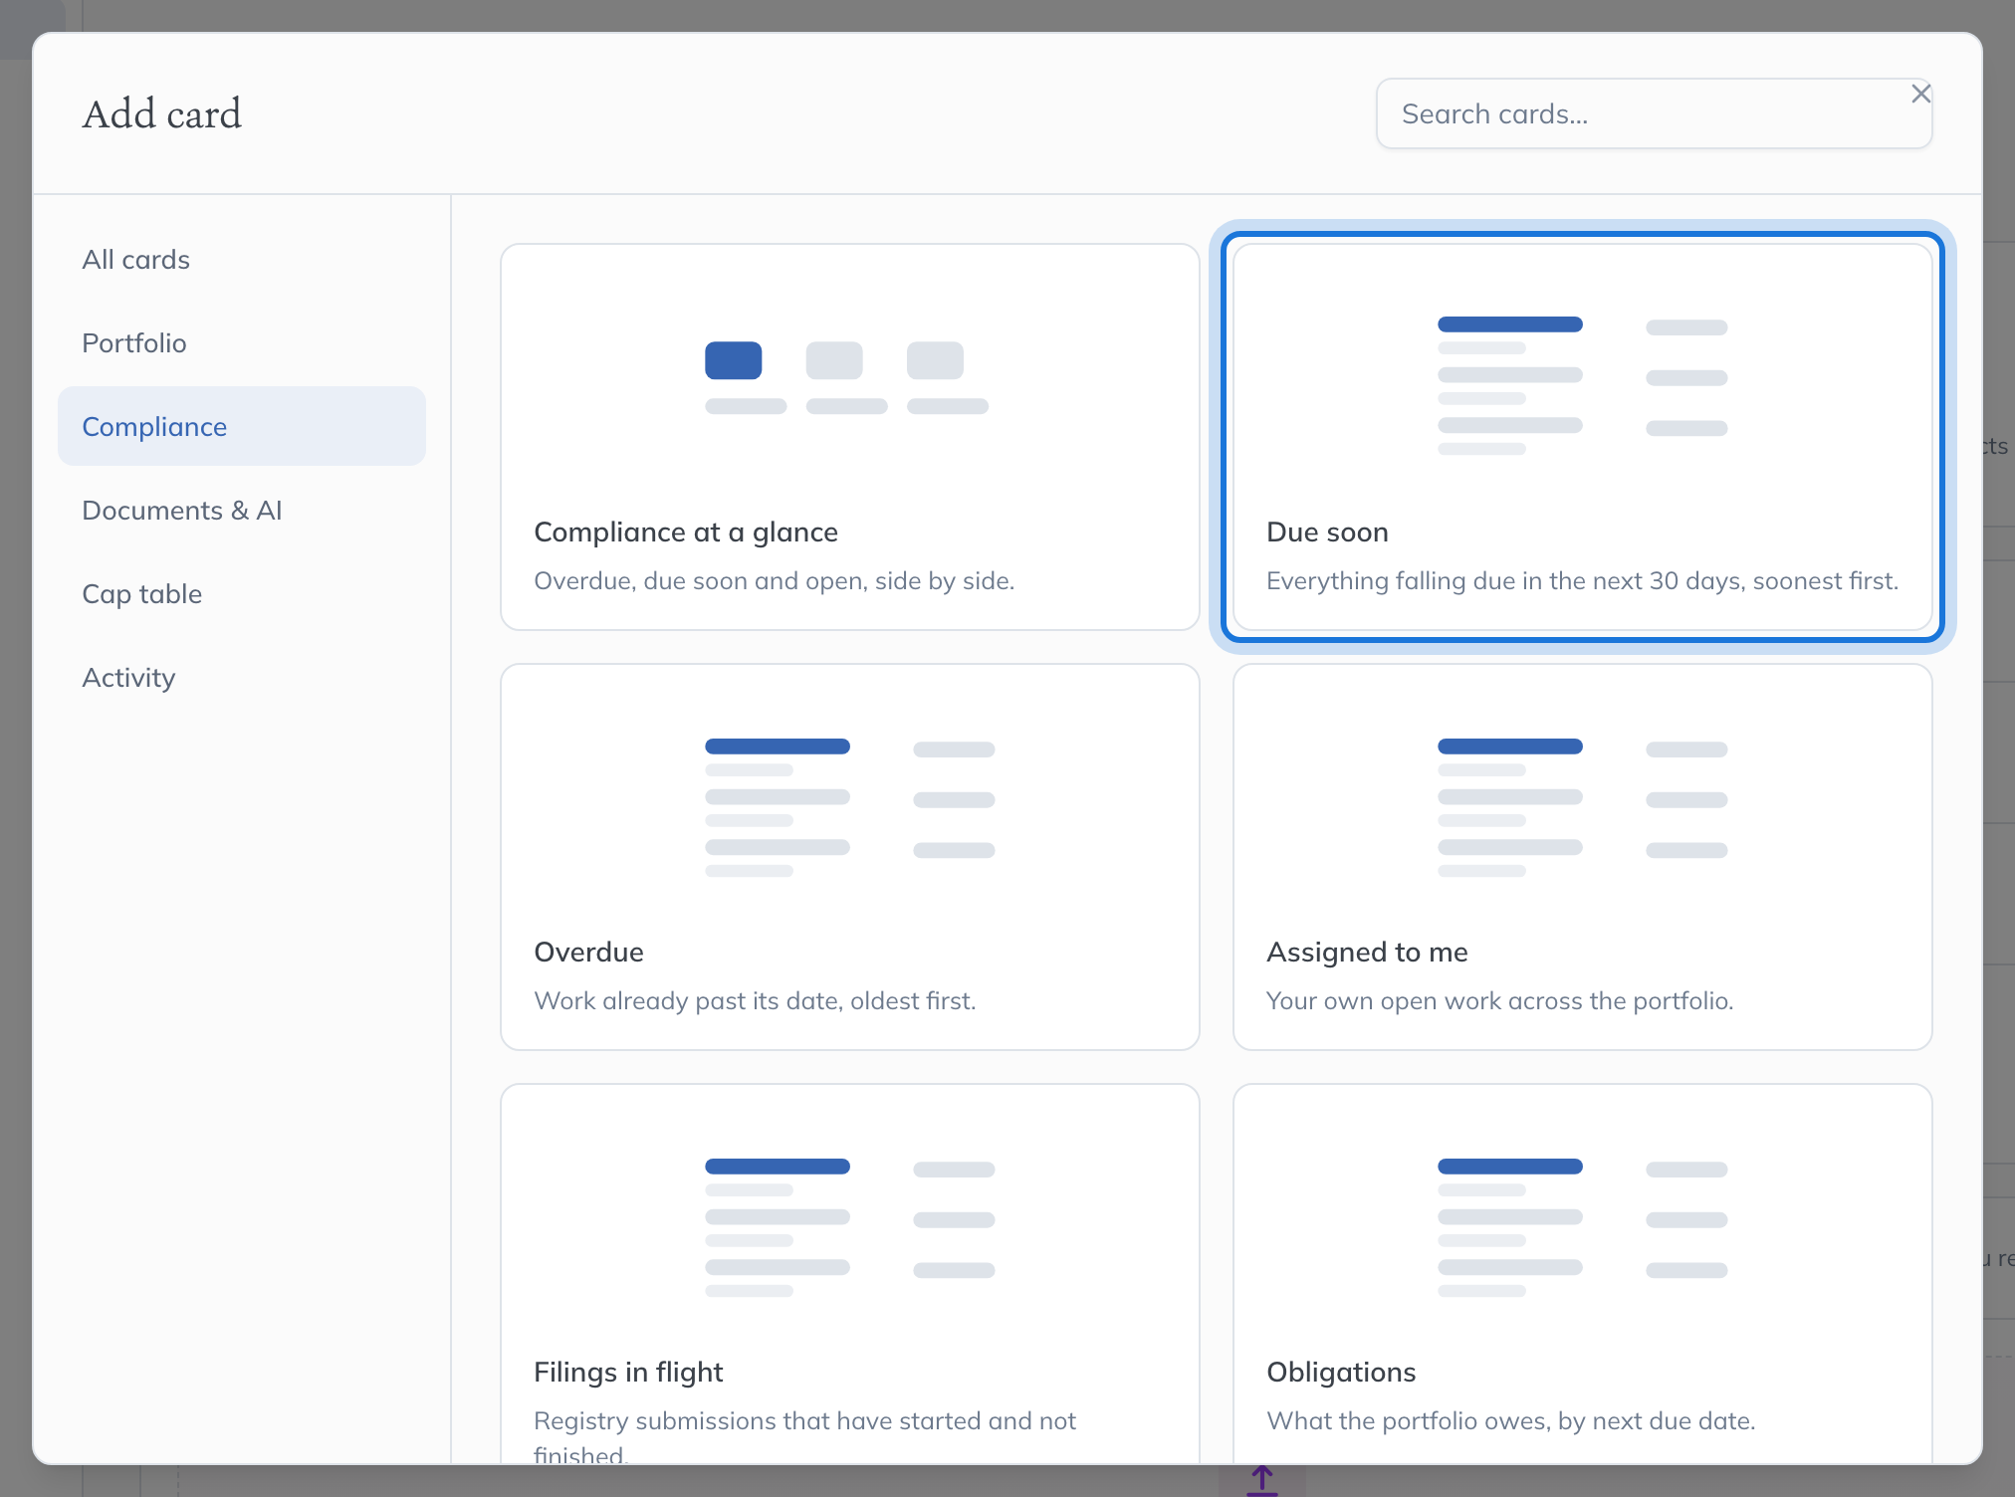Image resolution: width=2015 pixels, height=1497 pixels.
Task: Show All cards category
Action: (x=242, y=259)
